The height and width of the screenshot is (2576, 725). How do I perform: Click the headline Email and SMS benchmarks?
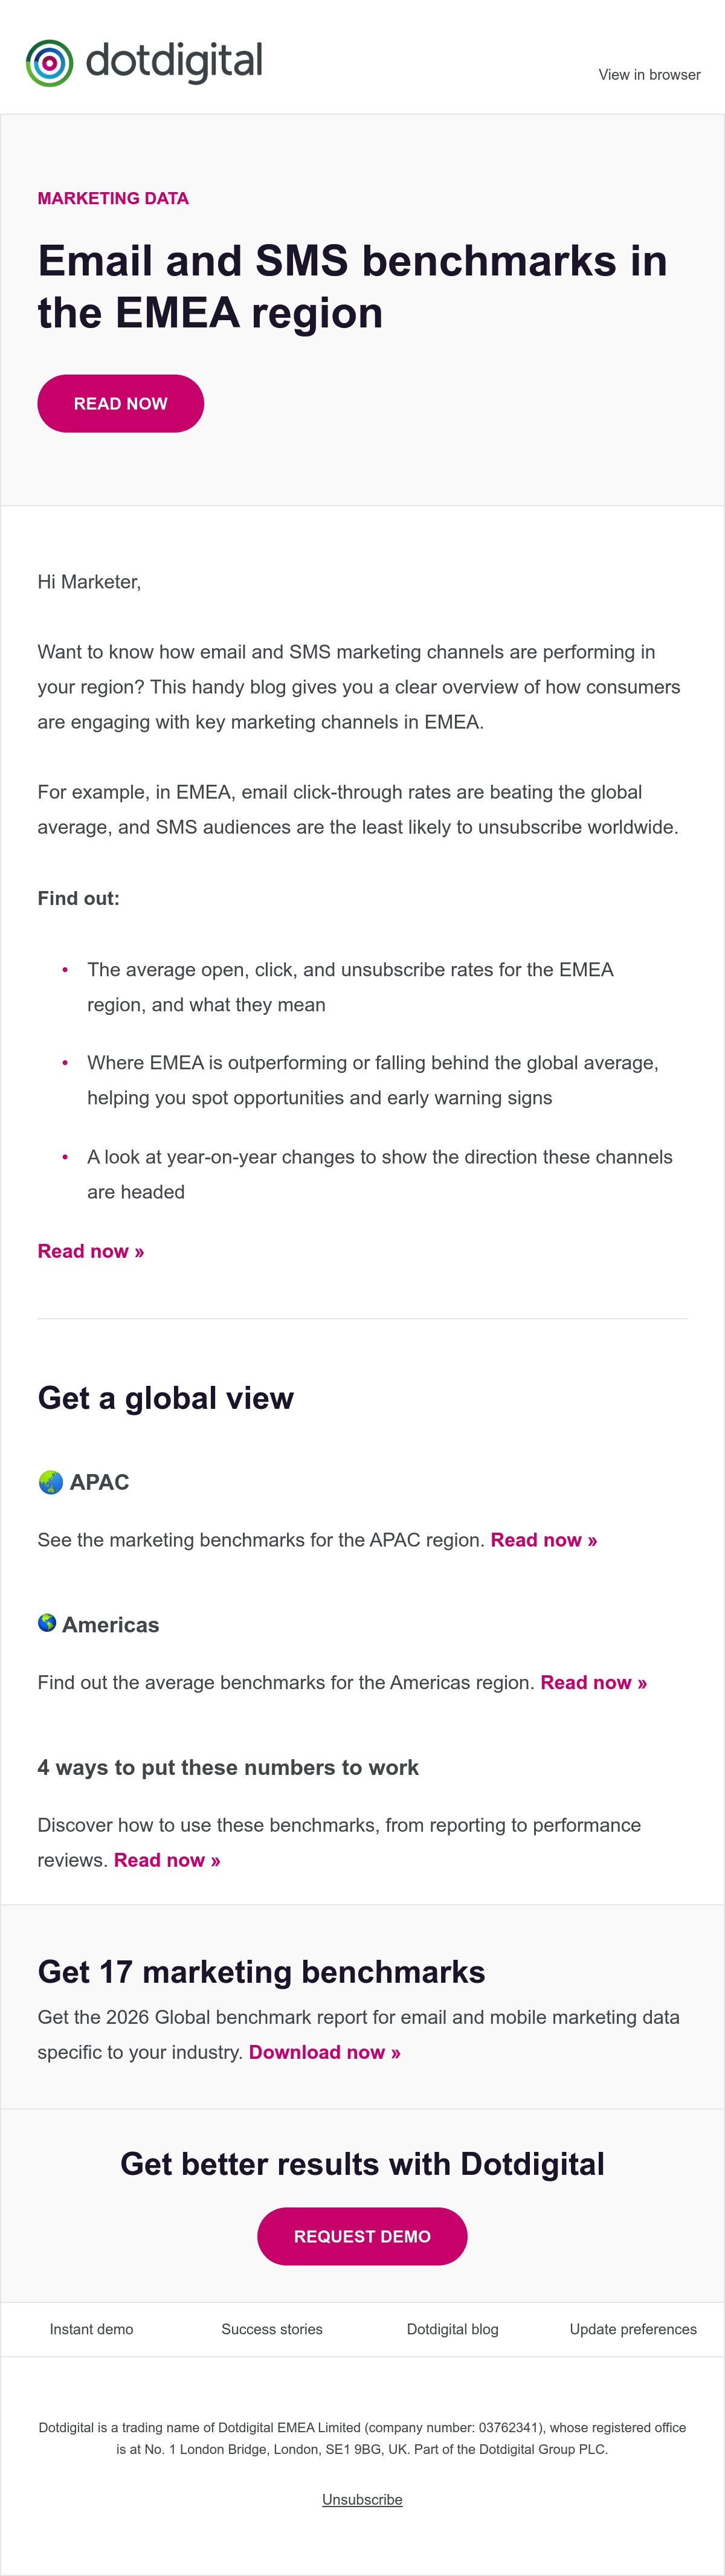tap(352, 287)
